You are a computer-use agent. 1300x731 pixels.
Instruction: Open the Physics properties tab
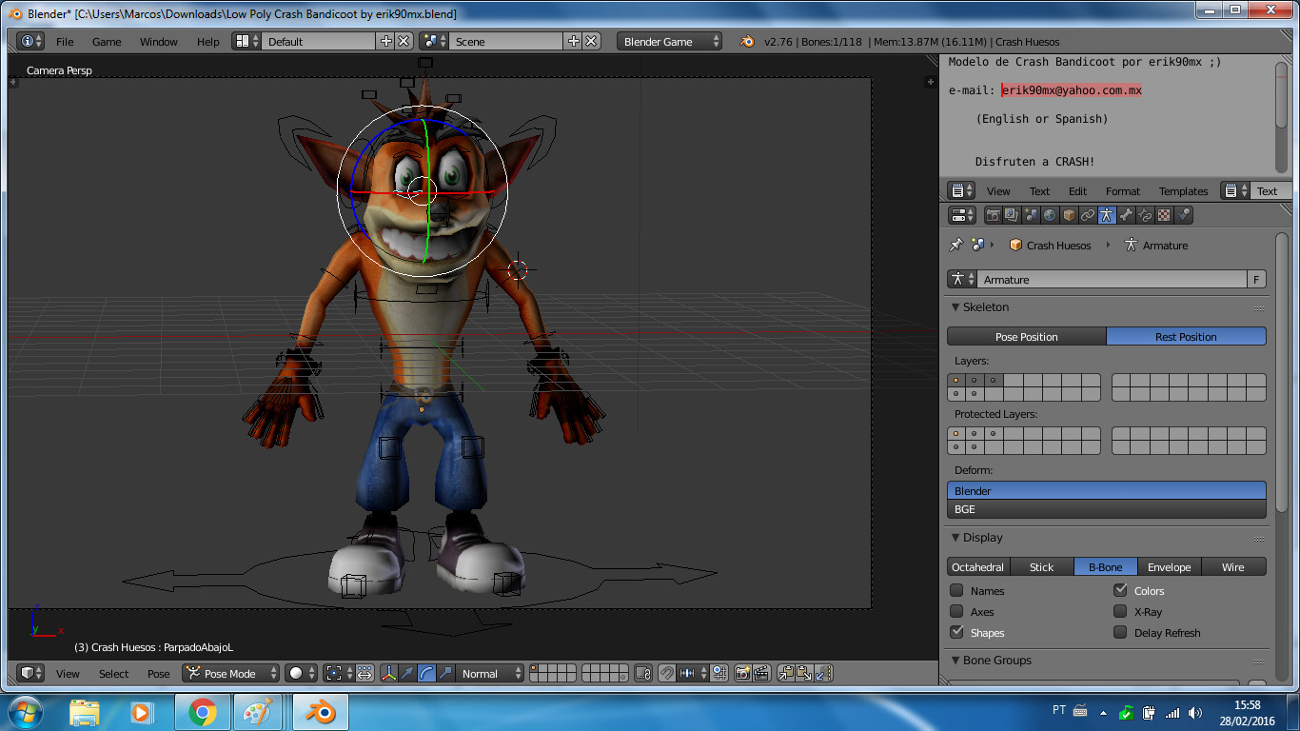[x=1183, y=216]
